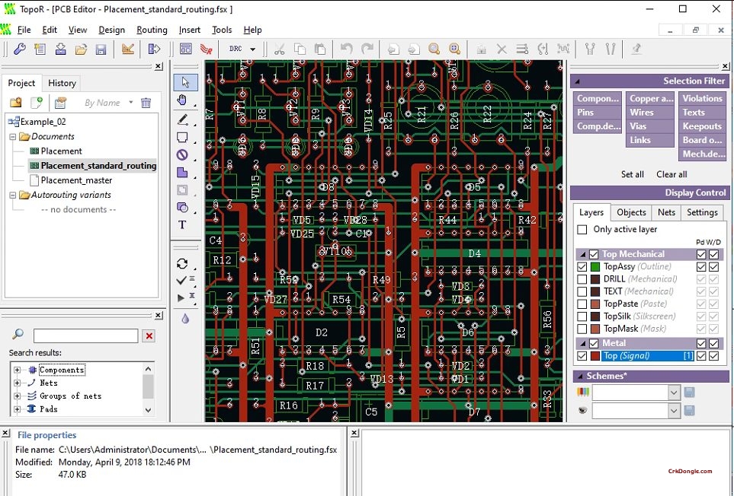Expand the Components node in search results
The width and height of the screenshot is (734, 496).
(x=18, y=370)
